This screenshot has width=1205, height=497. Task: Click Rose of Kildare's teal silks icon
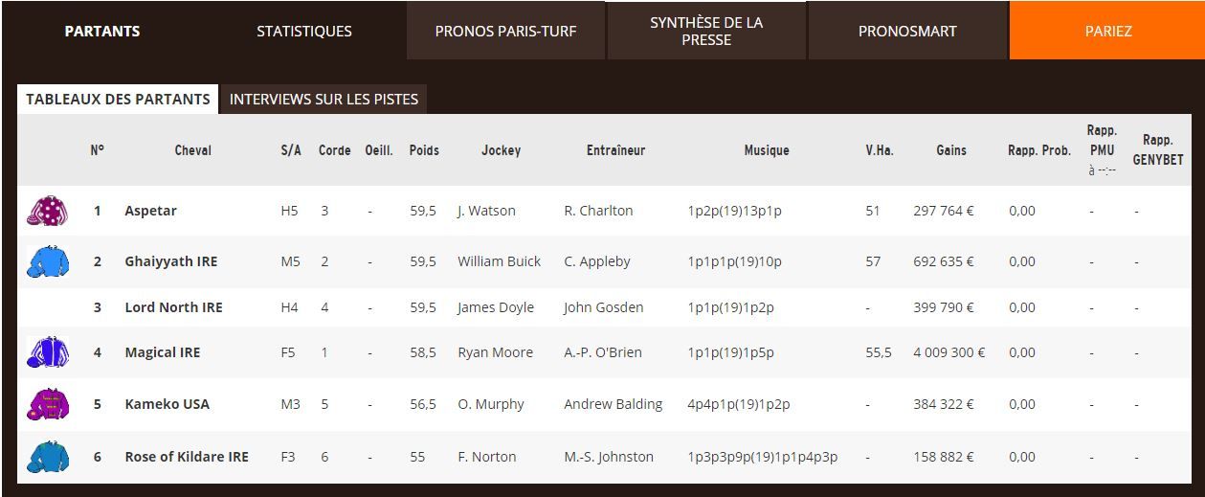[x=48, y=457]
